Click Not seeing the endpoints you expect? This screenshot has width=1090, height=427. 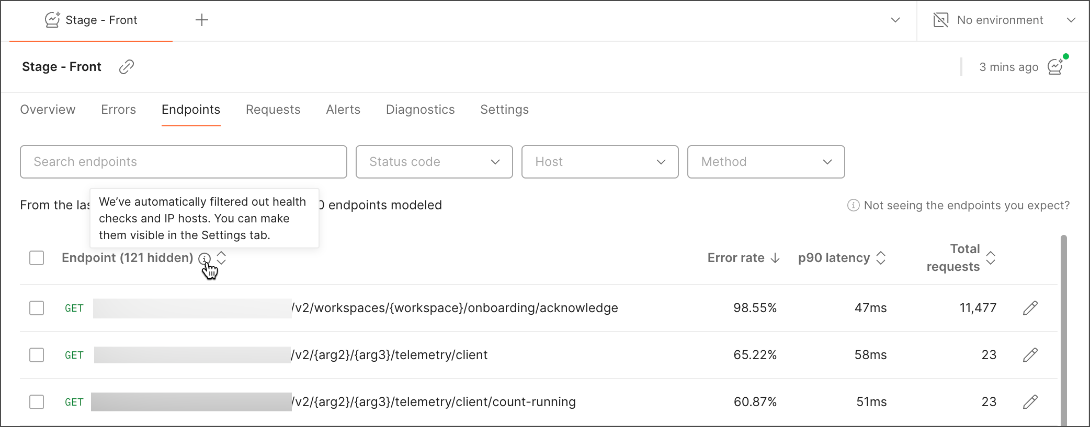coord(967,205)
